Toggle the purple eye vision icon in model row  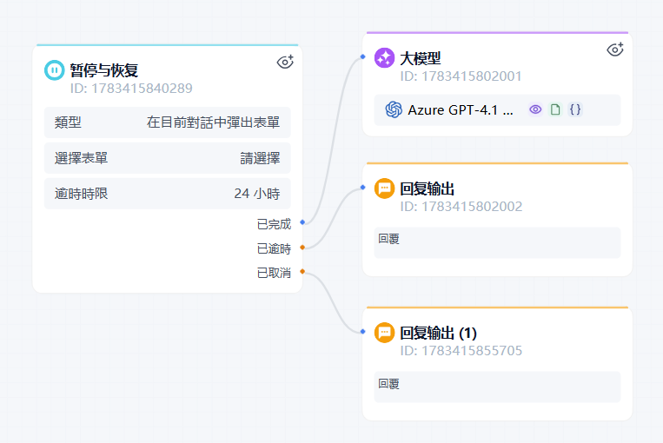pyautogui.click(x=535, y=109)
